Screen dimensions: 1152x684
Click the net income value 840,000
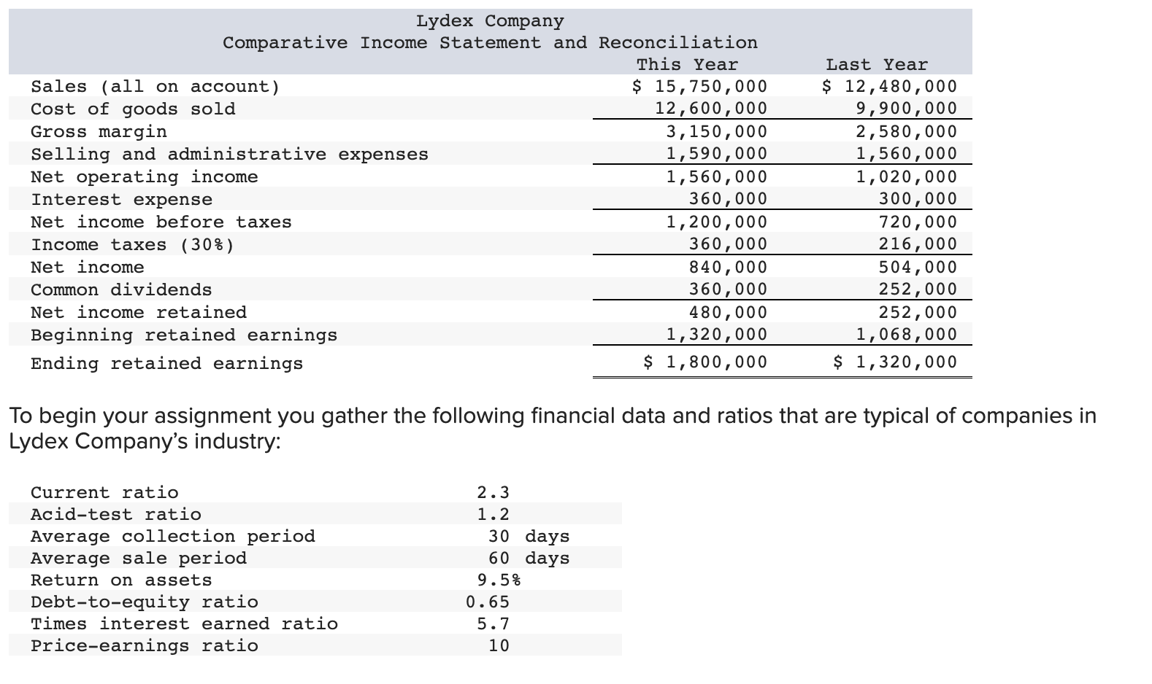(729, 267)
